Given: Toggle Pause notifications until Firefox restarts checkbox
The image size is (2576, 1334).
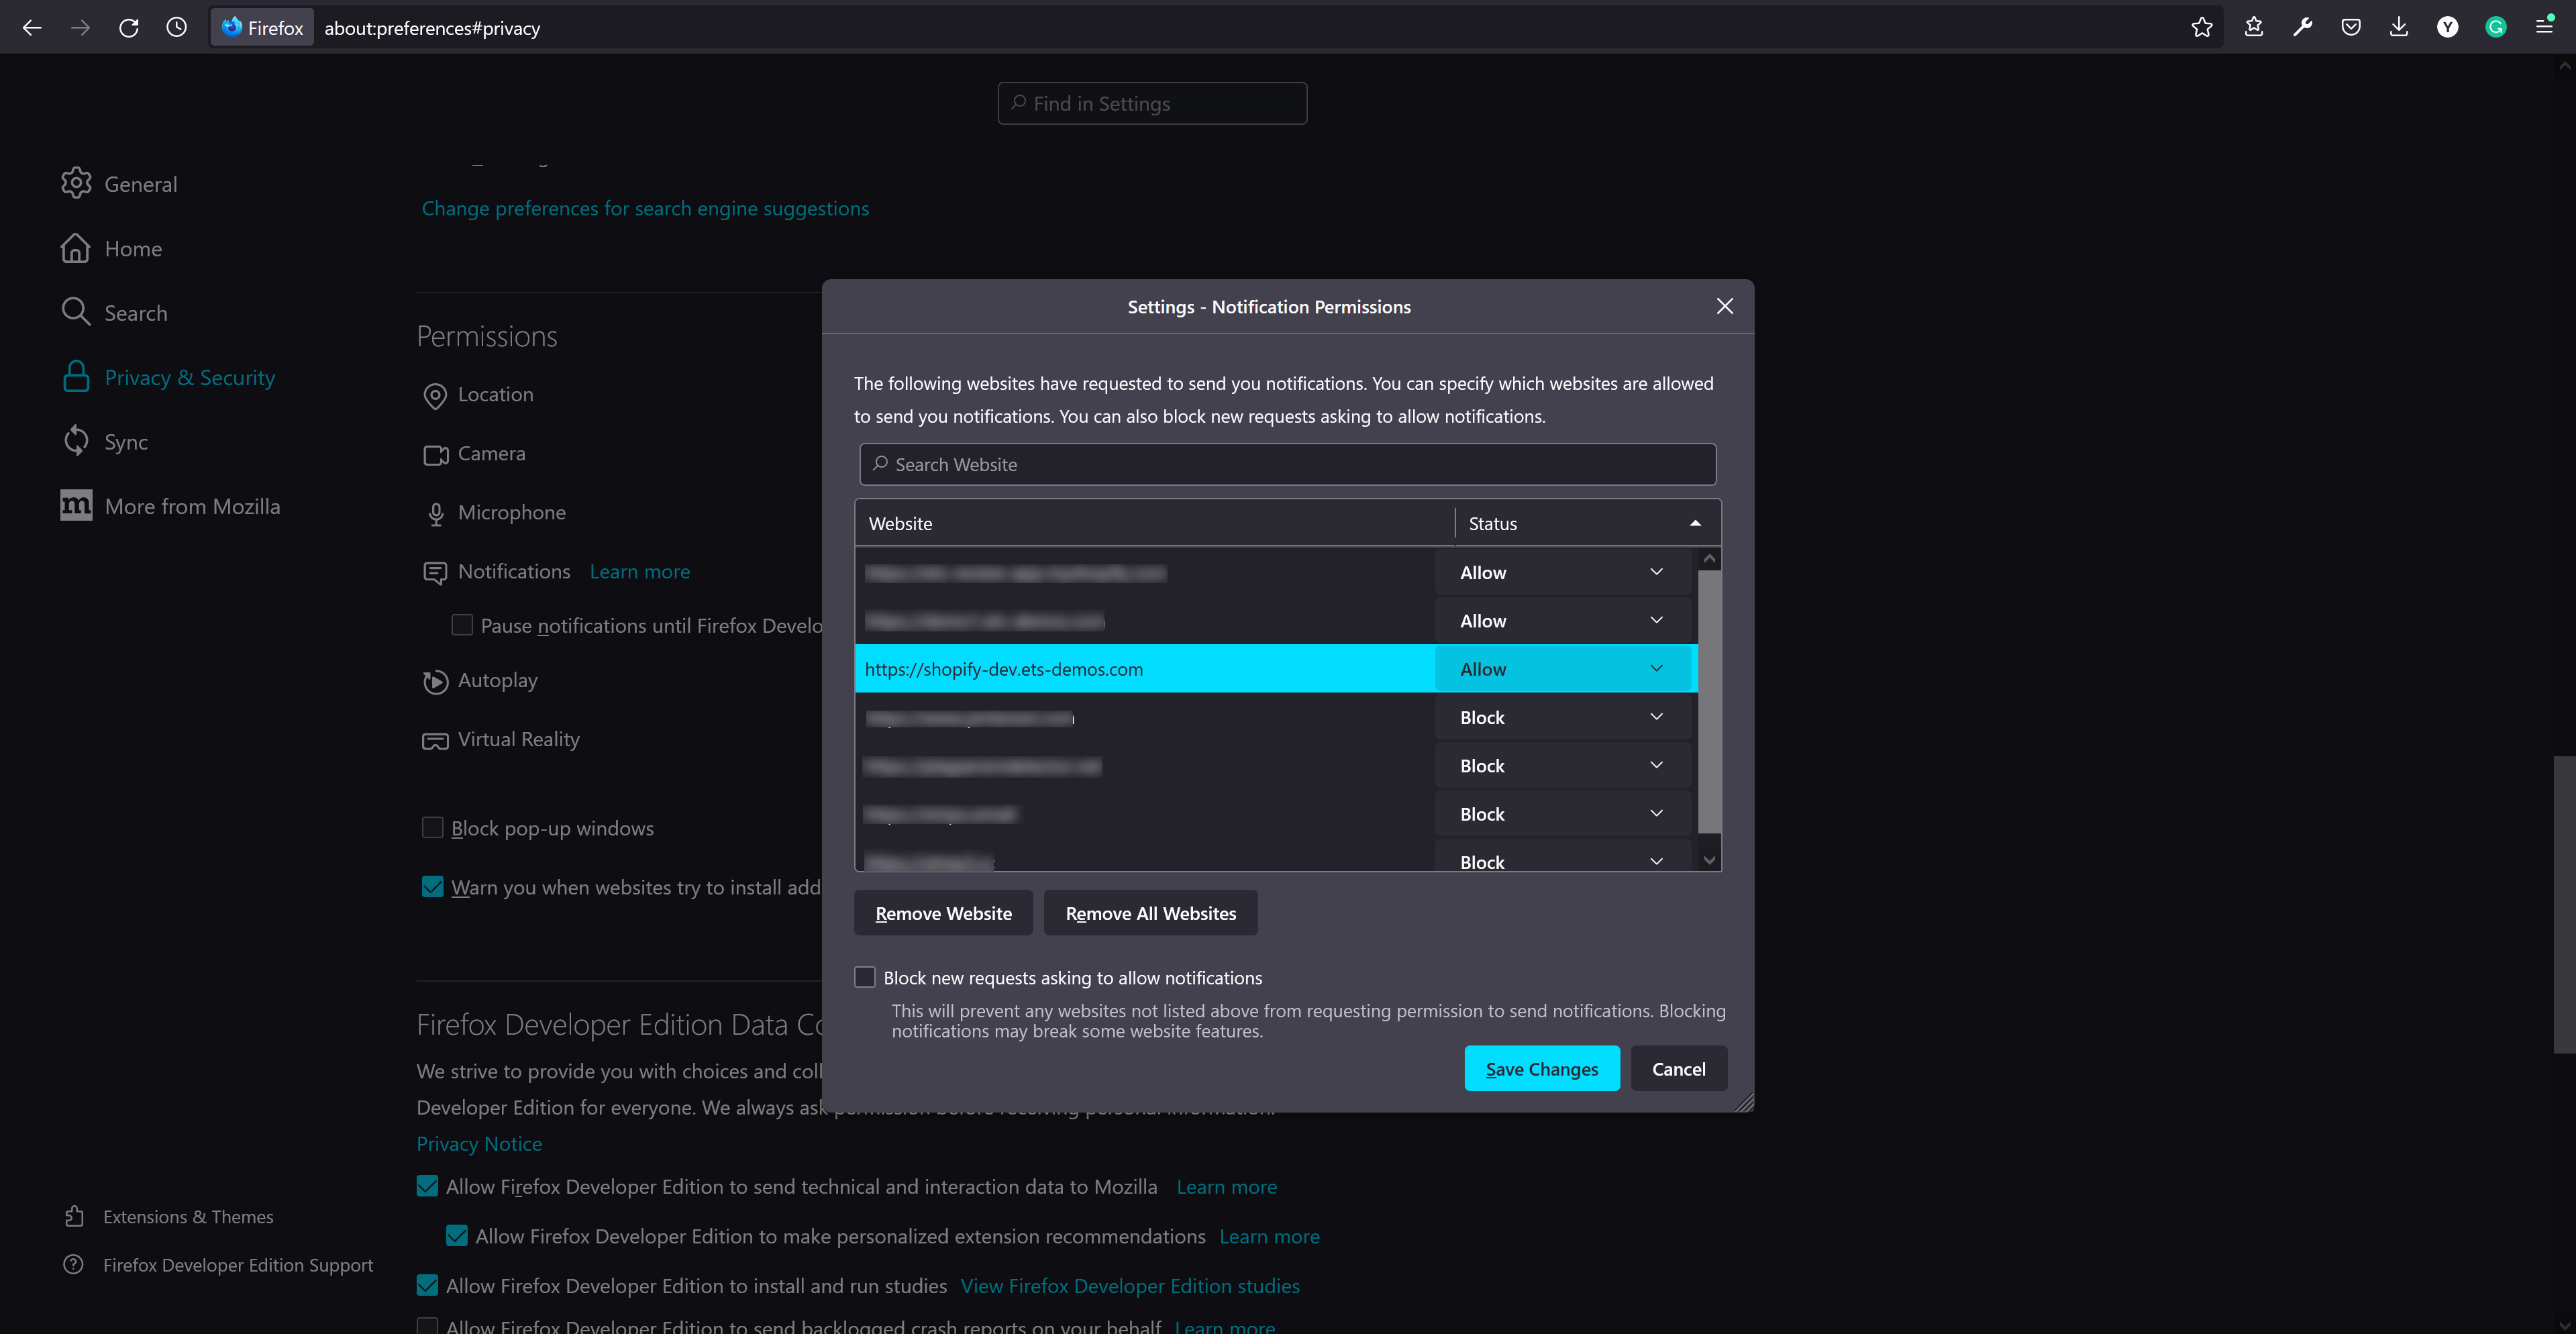Looking at the screenshot, I should 462,625.
